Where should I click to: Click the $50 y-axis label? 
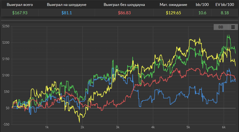point(6,92)
